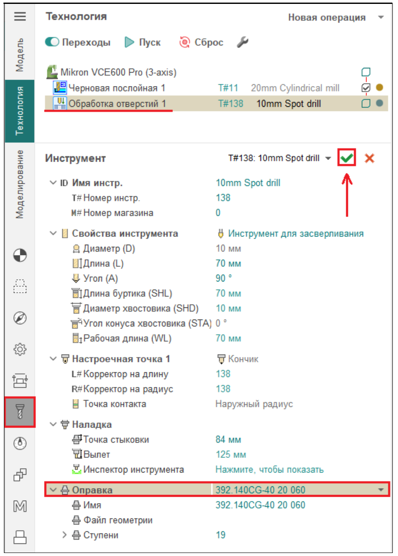The width and height of the screenshot is (398, 556).
Task: Open the Новая операция dropdown
Action: pos(380,18)
